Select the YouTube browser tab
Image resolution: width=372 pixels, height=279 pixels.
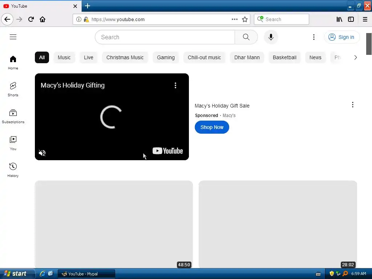pos(40,6)
